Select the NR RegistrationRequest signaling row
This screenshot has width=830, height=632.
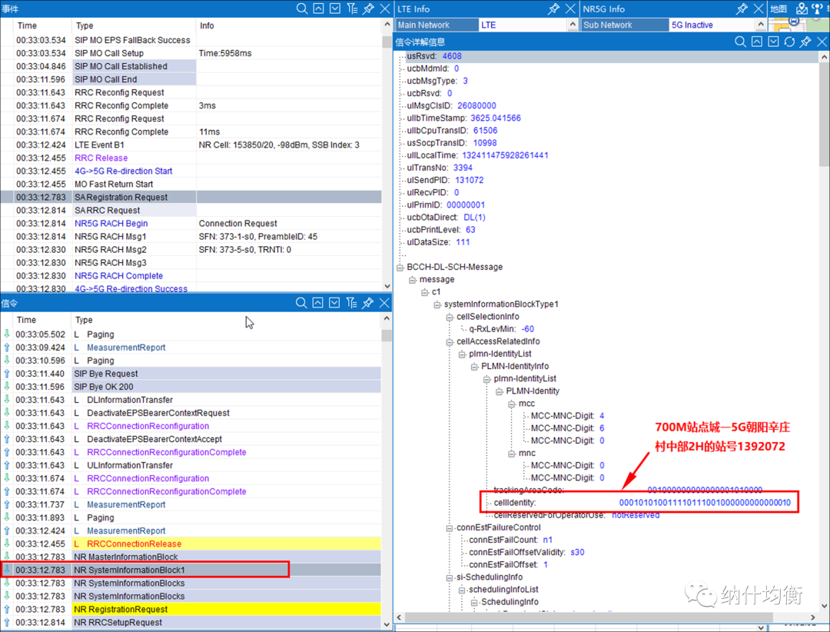pos(191,609)
